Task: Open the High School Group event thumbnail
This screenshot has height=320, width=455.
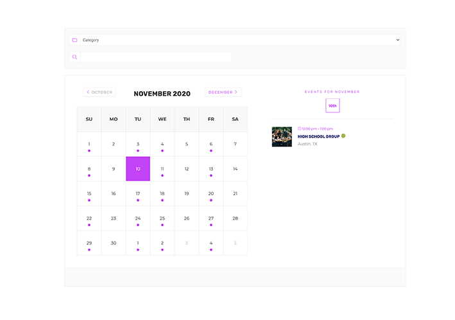Action: coord(282,137)
